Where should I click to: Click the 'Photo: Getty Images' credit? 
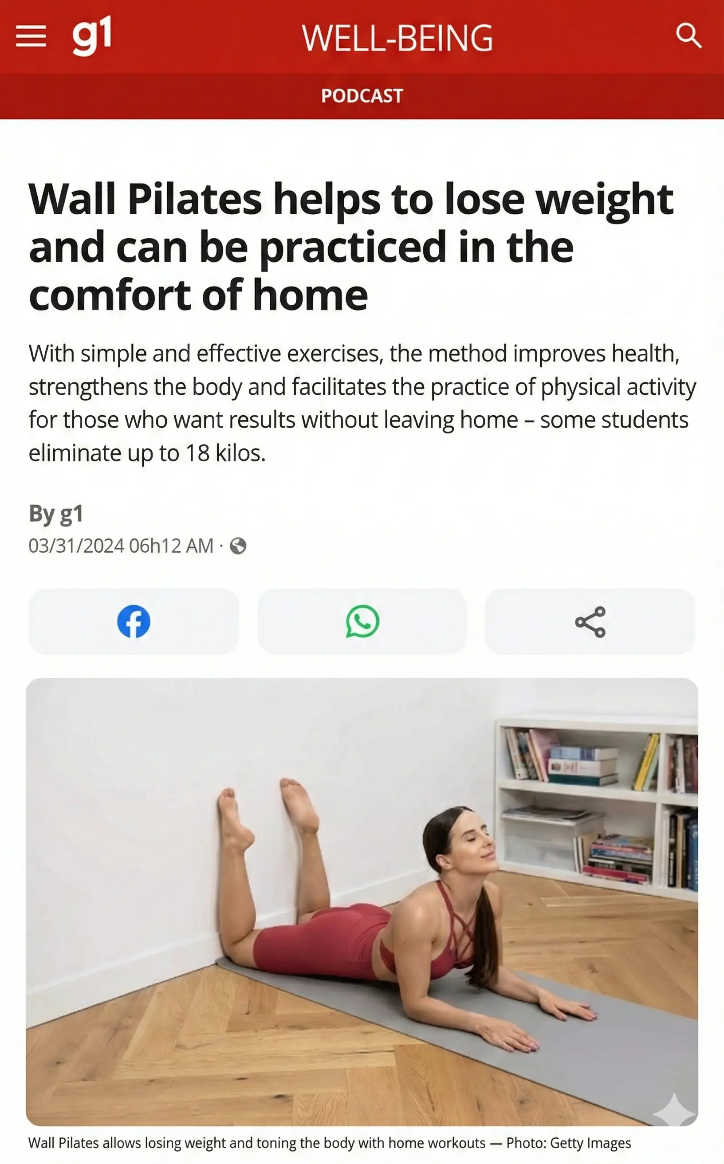[x=568, y=1143]
